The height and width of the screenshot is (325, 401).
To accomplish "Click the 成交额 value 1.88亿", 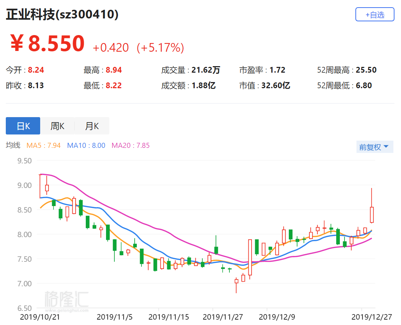I will (203, 85).
